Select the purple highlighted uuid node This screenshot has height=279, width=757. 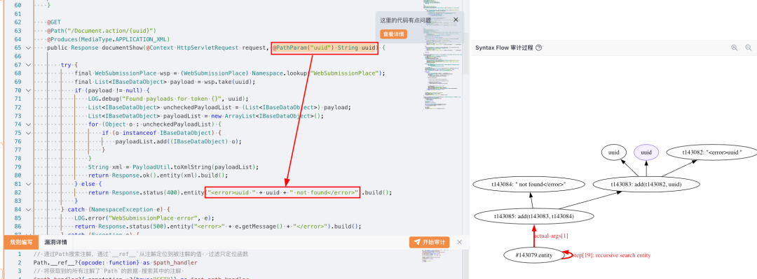646,152
